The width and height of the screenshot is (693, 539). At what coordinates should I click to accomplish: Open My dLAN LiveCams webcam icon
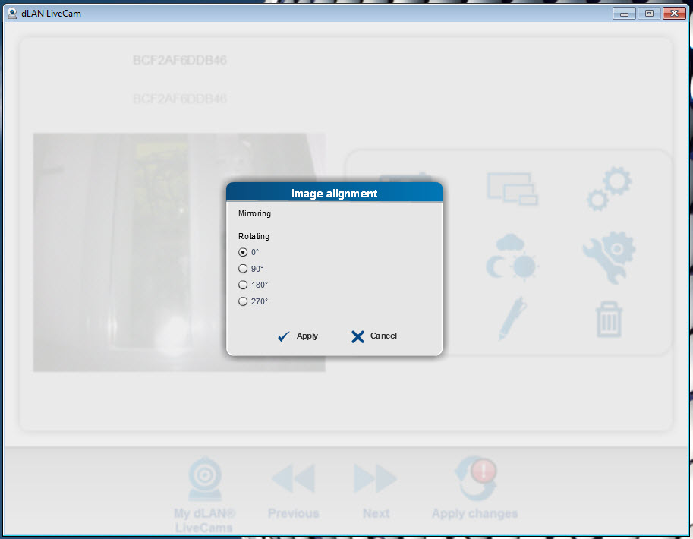pyautogui.click(x=204, y=479)
